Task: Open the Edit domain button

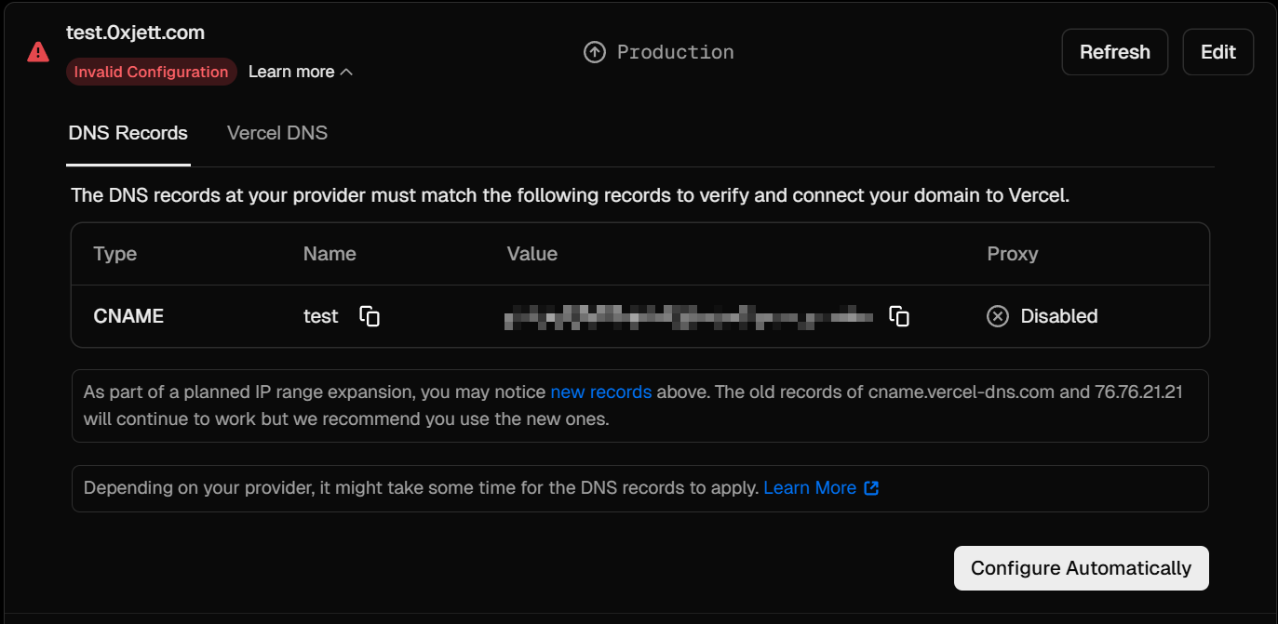Action: click(1217, 52)
